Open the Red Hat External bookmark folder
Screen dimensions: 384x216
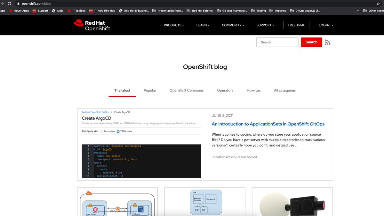200,11
